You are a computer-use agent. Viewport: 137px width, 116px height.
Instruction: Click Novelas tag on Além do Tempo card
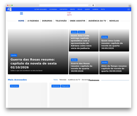pyautogui.click(x=105, y=62)
